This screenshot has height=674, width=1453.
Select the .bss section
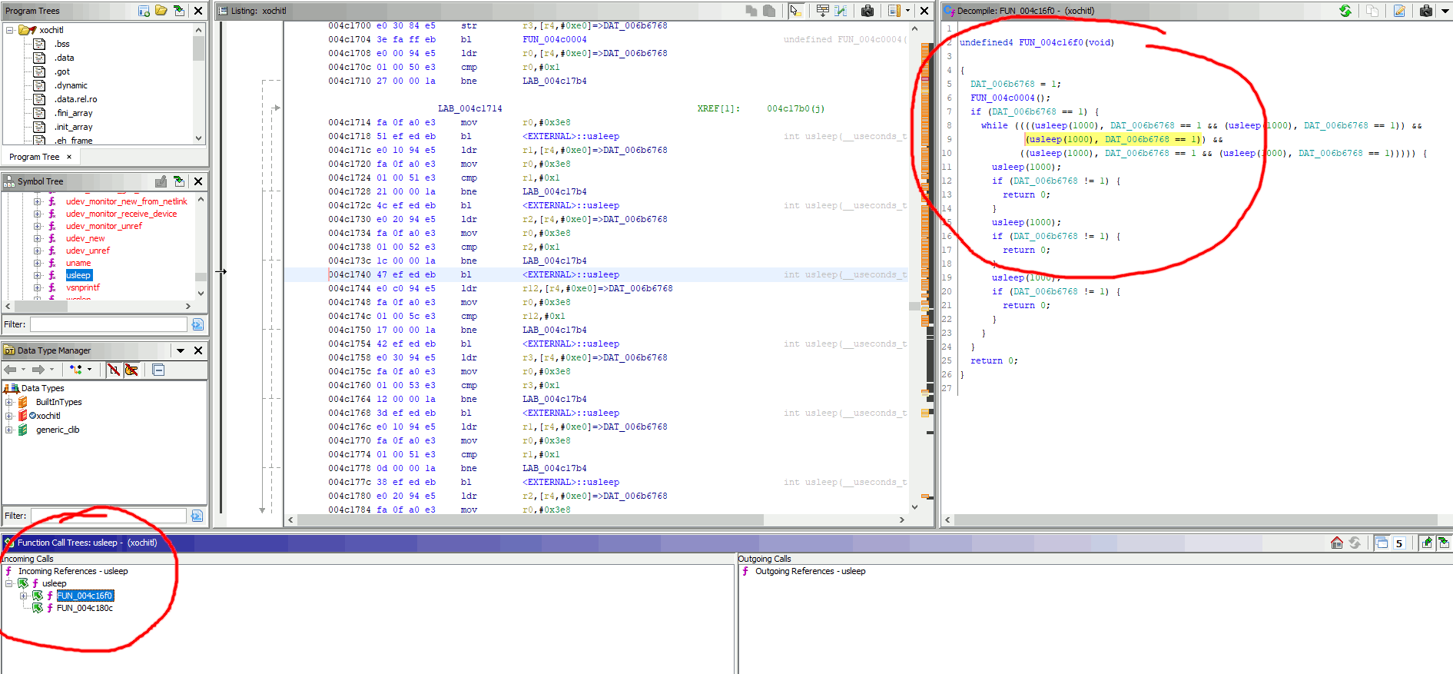[x=61, y=44]
